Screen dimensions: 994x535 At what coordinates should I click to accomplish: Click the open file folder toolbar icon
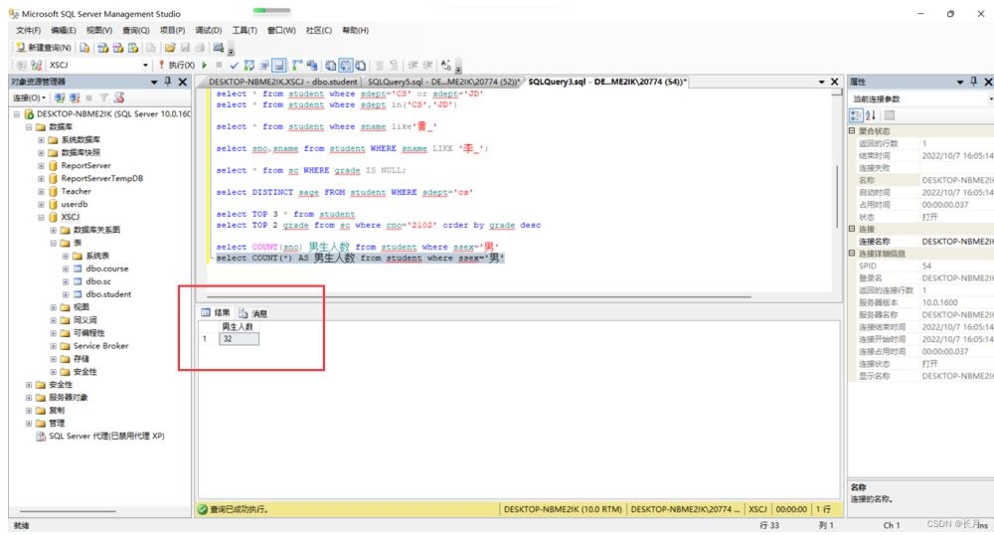point(171,47)
